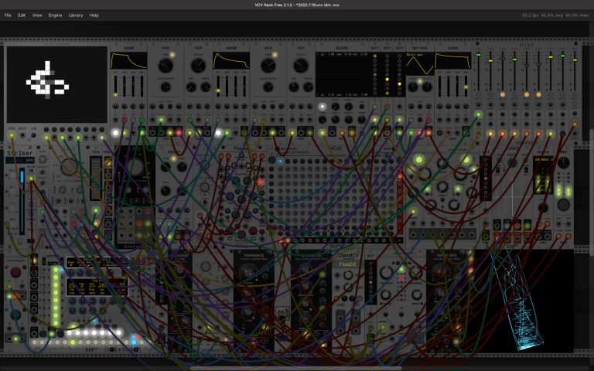Click the CUTOFF knob on the second VCF
The height and width of the screenshot is (371, 594).
coord(301,66)
